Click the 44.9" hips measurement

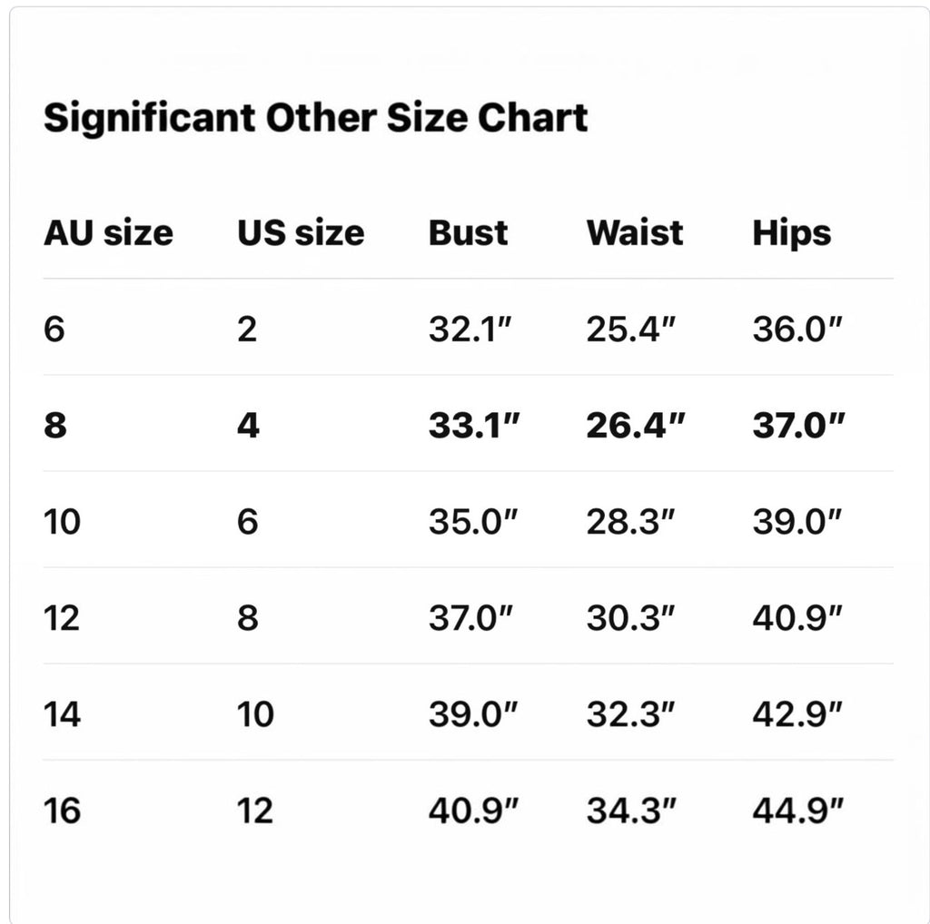tap(797, 811)
